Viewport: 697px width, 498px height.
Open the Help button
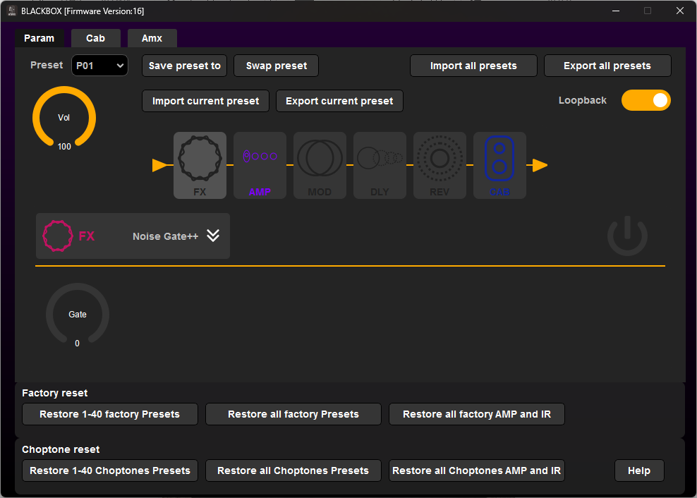tap(639, 470)
